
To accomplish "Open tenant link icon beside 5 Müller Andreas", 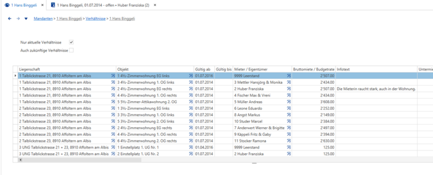I will pyautogui.click(x=289, y=102).
